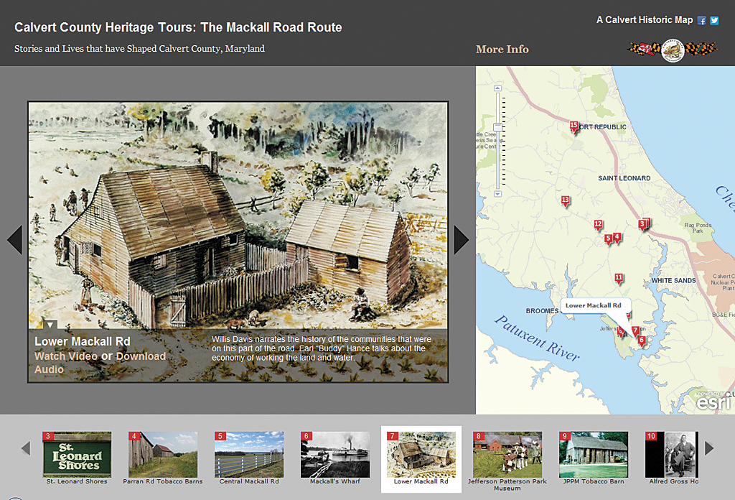Move thumbnail carousel left with arrow
This screenshot has height=500, width=735.
pos(26,448)
